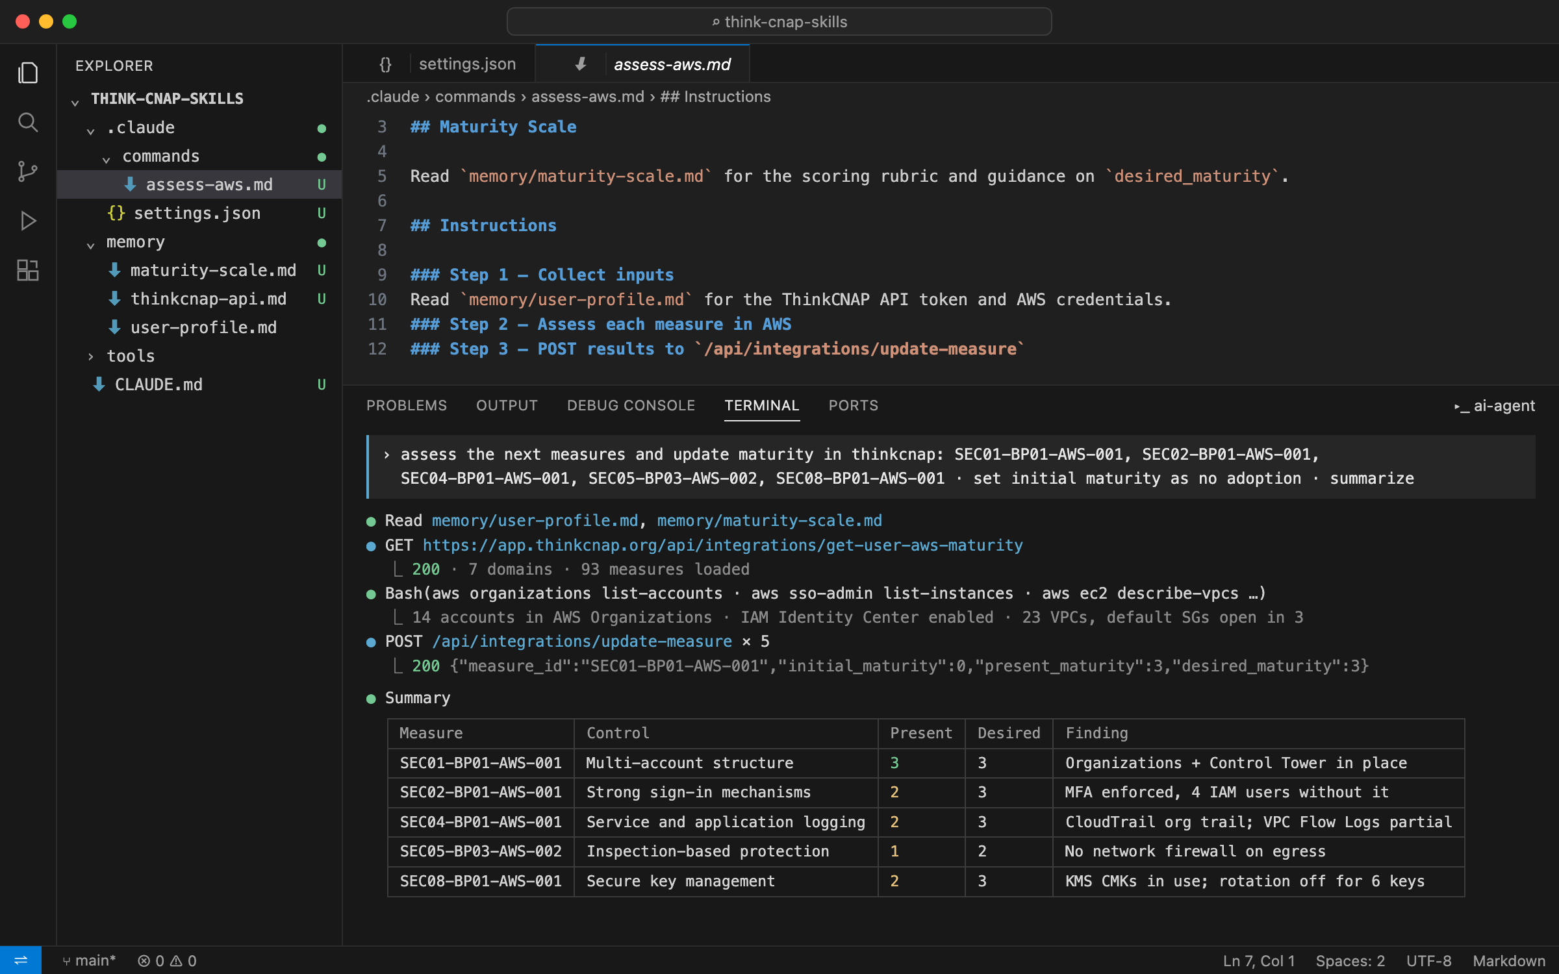Click the ai-agent terminal indicator
The height and width of the screenshot is (974, 1559).
tap(1494, 406)
